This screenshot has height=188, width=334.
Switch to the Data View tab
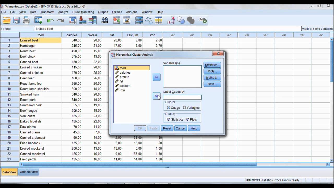point(9,172)
